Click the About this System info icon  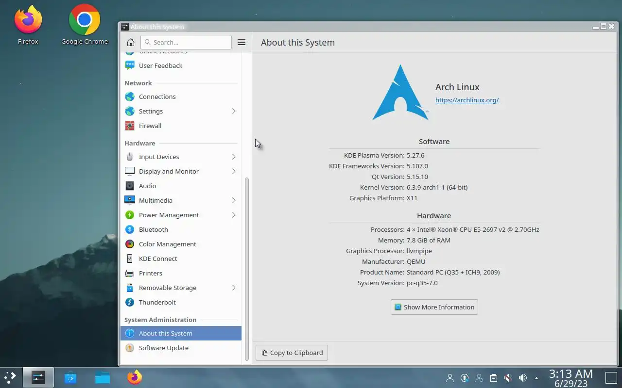click(130, 333)
